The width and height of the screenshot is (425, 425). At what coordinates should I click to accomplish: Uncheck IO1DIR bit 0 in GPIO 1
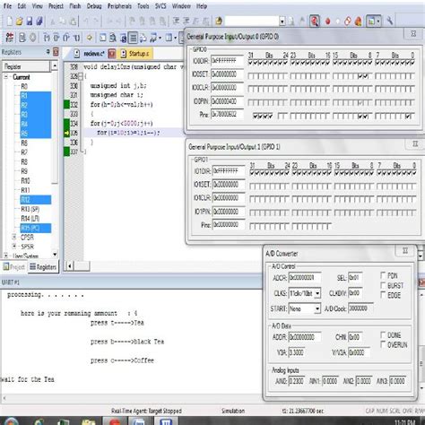[414, 173]
